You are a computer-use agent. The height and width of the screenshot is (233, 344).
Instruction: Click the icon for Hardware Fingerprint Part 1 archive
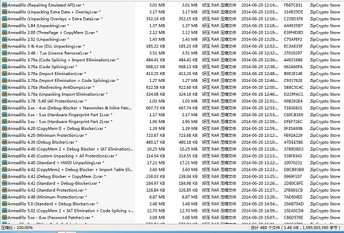tap(5, 114)
